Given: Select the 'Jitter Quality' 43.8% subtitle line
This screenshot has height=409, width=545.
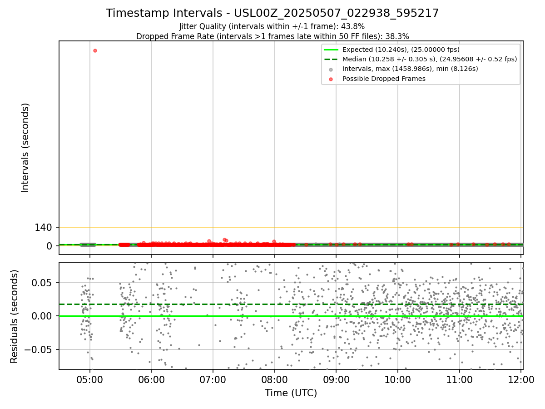Looking at the screenshot, I should [272, 26].
